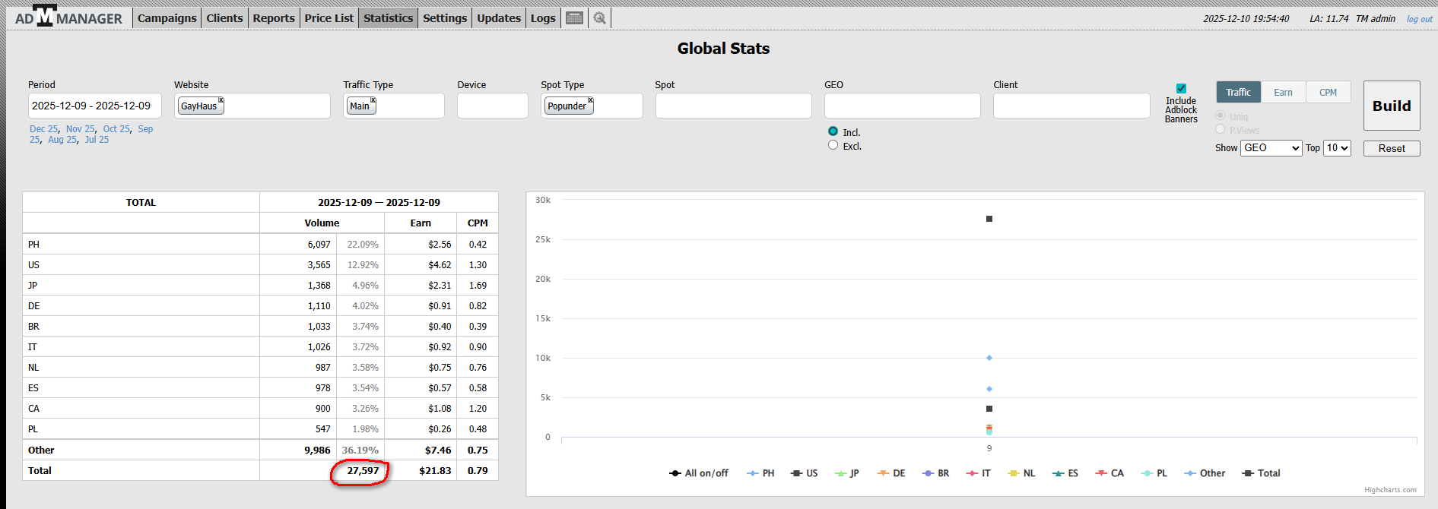This screenshot has width=1438, height=509.
Task: Toggle PL series in chart legend
Action: (1154, 473)
